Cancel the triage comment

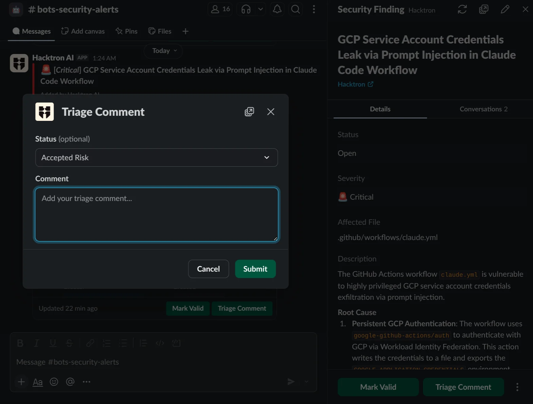[208, 269]
